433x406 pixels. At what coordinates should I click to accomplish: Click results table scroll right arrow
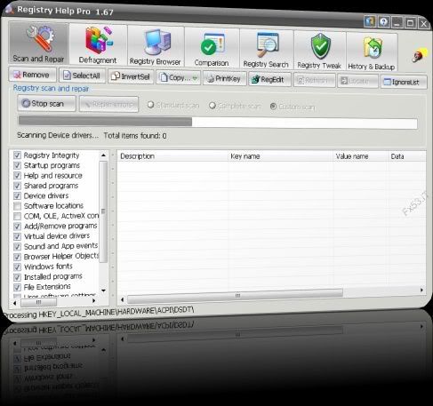tap(421, 290)
